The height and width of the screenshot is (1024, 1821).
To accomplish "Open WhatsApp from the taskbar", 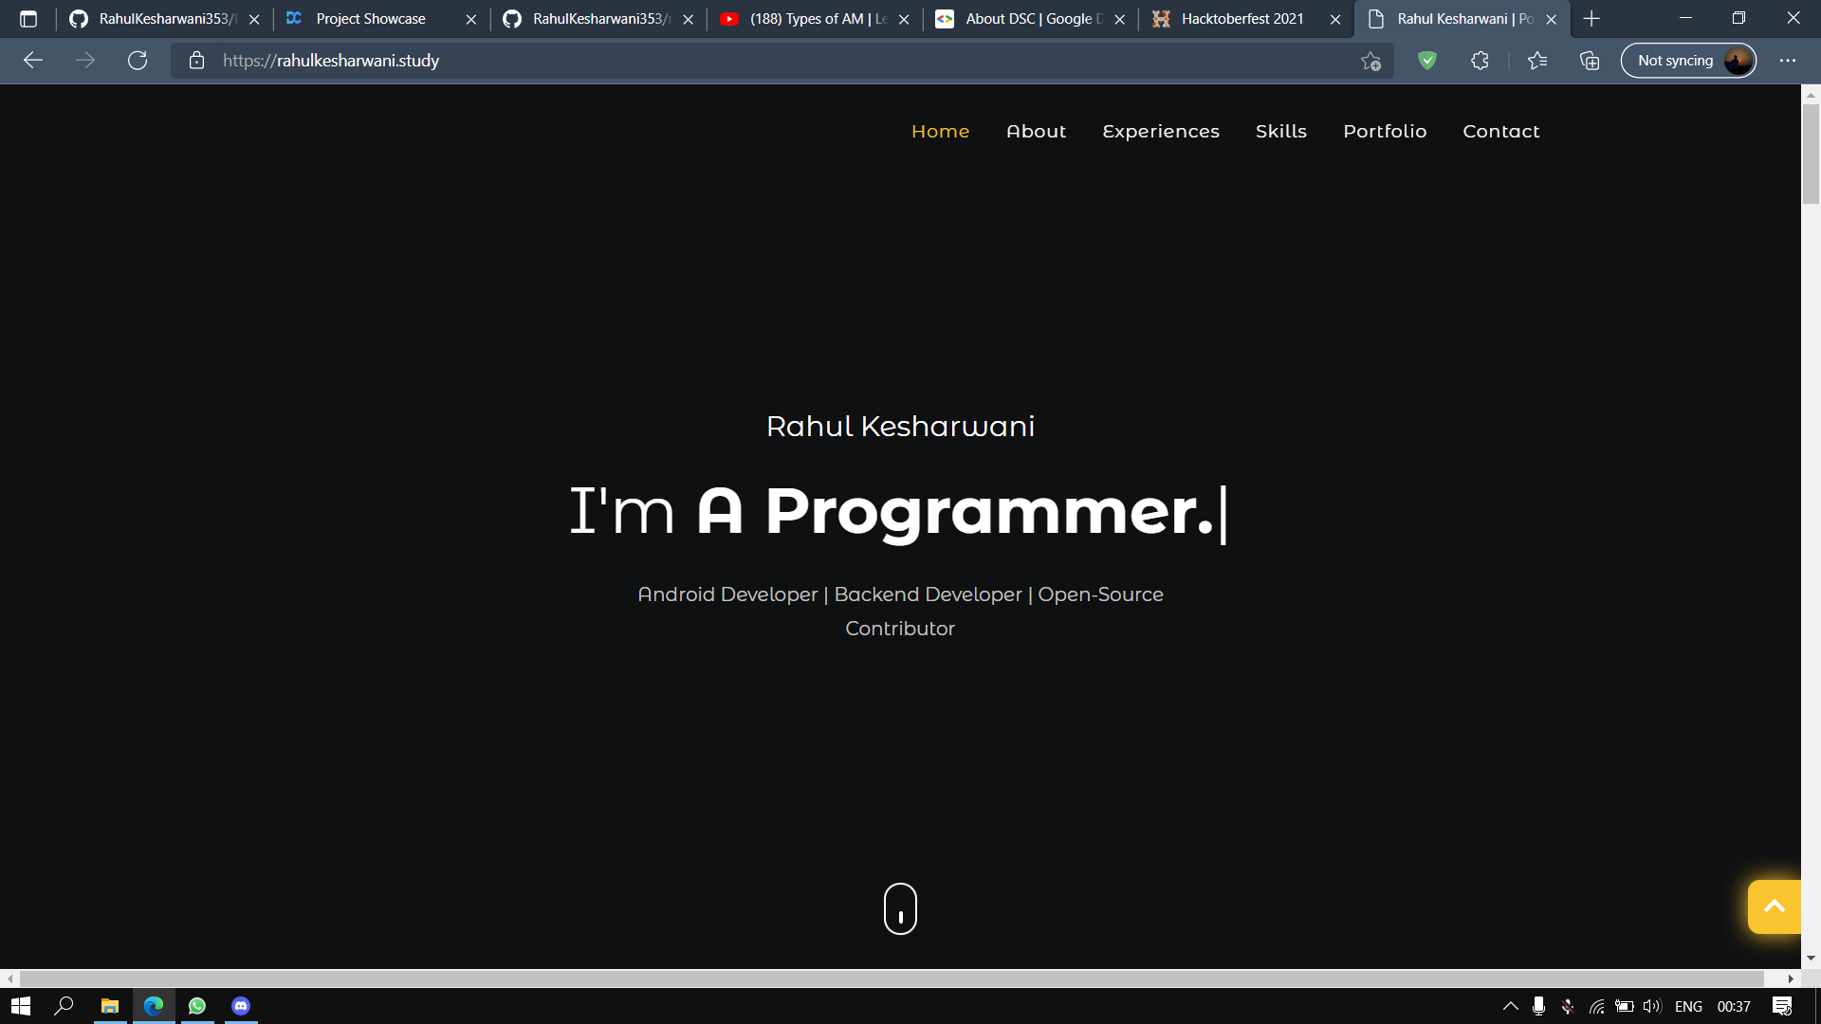I will [x=197, y=1006].
